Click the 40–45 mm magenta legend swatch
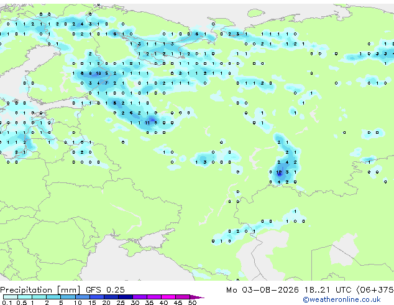 pos(168,297)
